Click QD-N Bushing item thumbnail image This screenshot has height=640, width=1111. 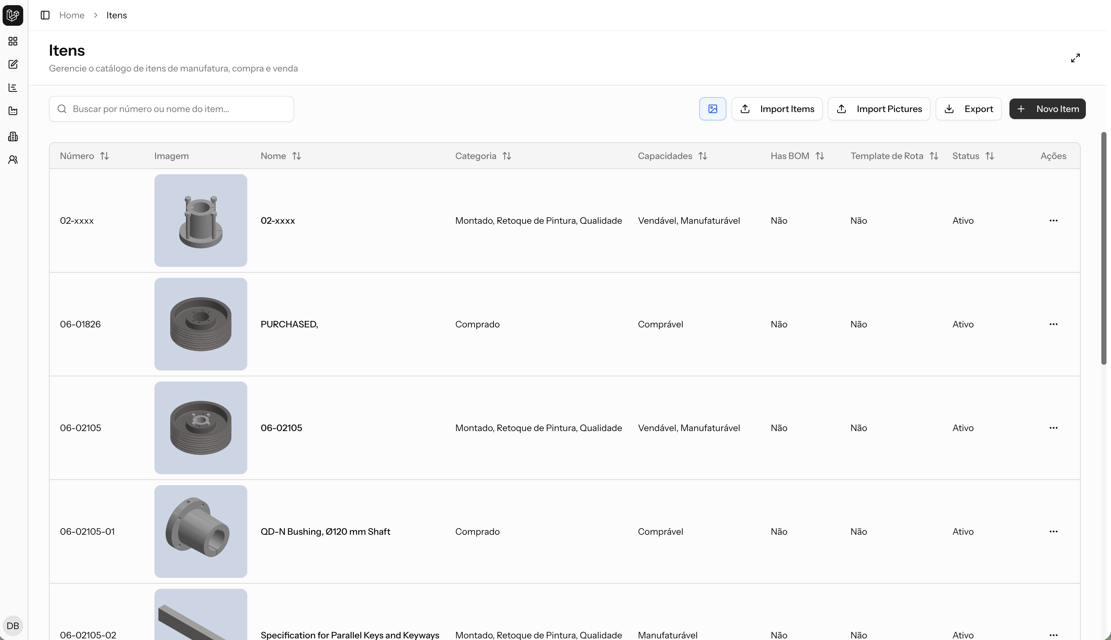coord(201,532)
